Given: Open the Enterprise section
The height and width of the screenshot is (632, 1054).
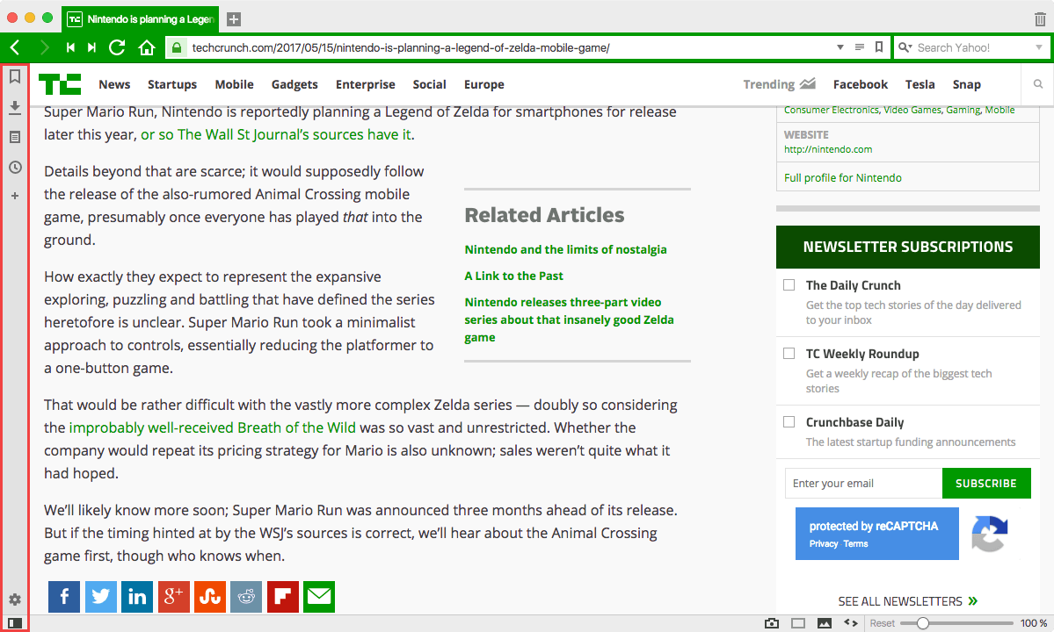Looking at the screenshot, I should pyautogui.click(x=365, y=84).
